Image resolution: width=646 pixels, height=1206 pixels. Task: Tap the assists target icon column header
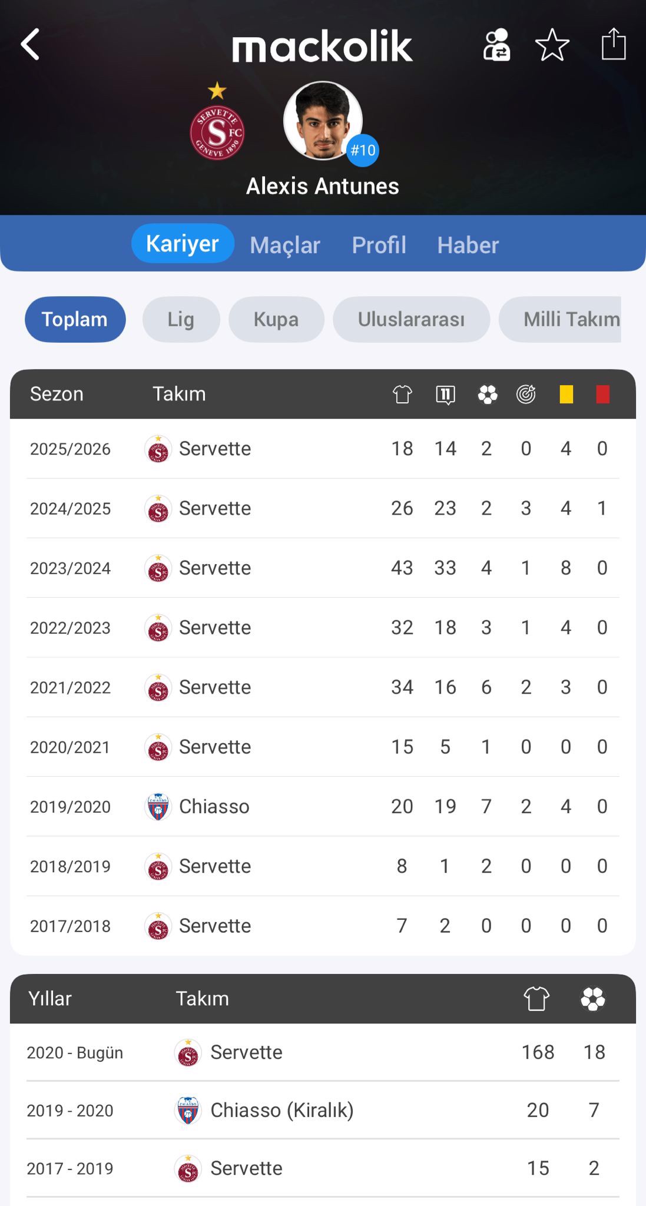pyautogui.click(x=526, y=394)
